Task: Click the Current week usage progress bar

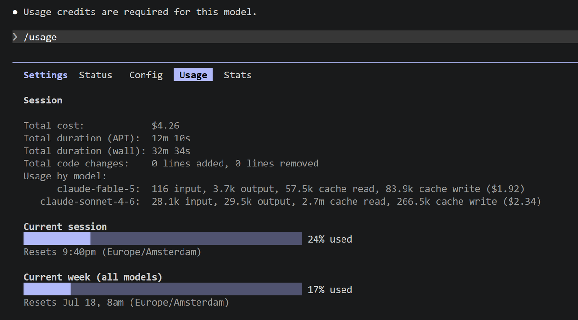Action: 163,289
